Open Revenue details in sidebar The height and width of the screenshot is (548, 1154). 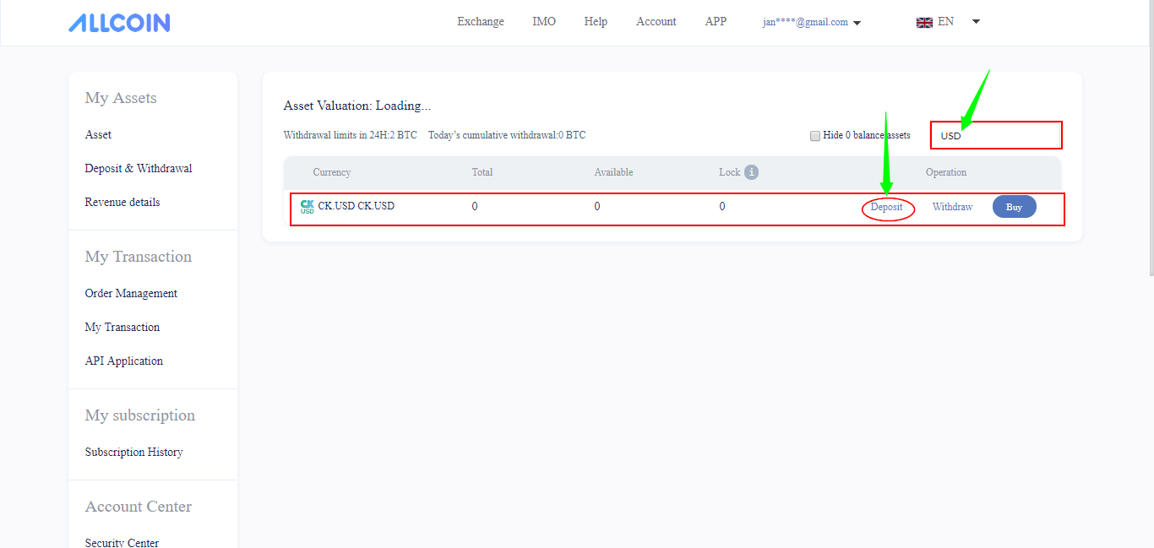pyautogui.click(x=122, y=203)
